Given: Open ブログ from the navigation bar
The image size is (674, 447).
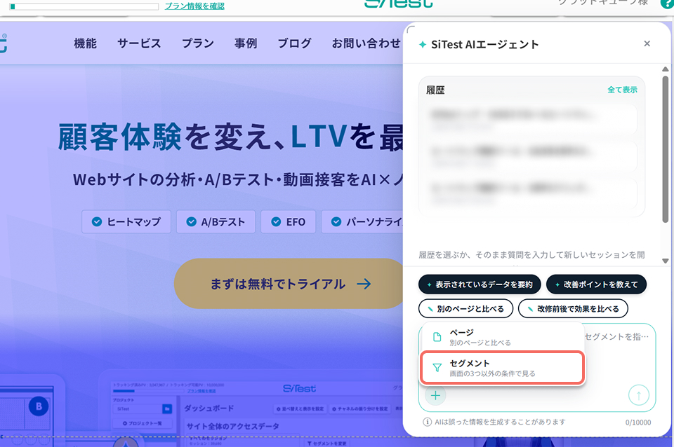Looking at the screenshot, I should coord(294,43).
